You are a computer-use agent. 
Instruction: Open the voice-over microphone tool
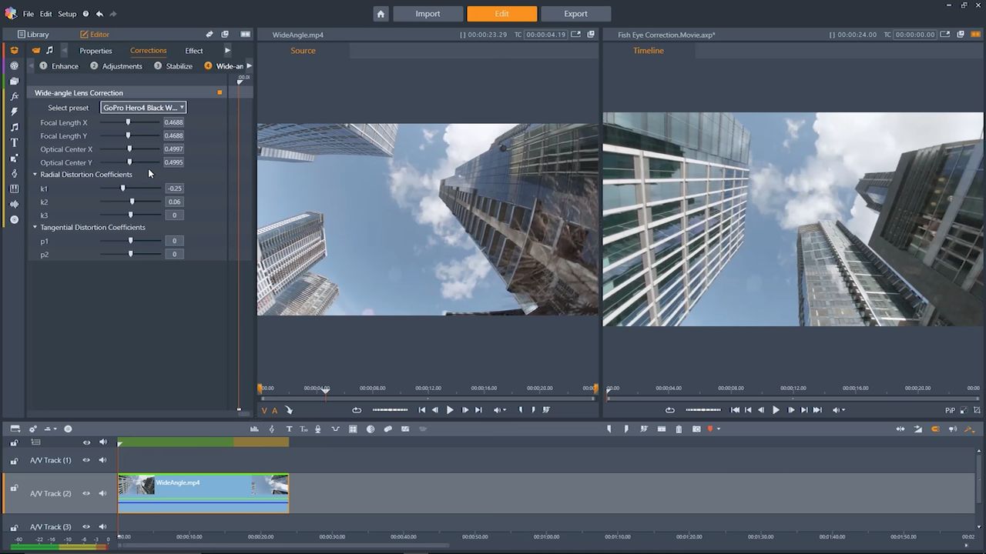coord(317,429)
